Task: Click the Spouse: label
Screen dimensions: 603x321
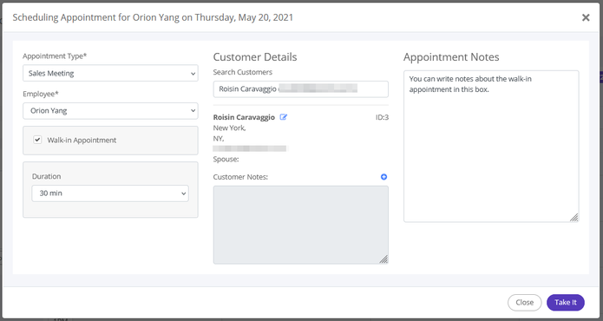Action: [226, 159]
